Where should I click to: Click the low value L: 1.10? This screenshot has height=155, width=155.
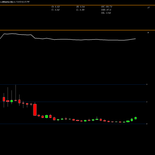coord(80,10)
